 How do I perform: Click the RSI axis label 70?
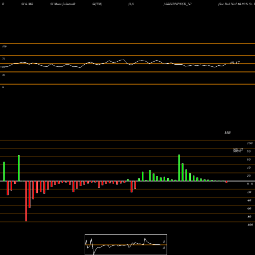click(x=4, y=59)
